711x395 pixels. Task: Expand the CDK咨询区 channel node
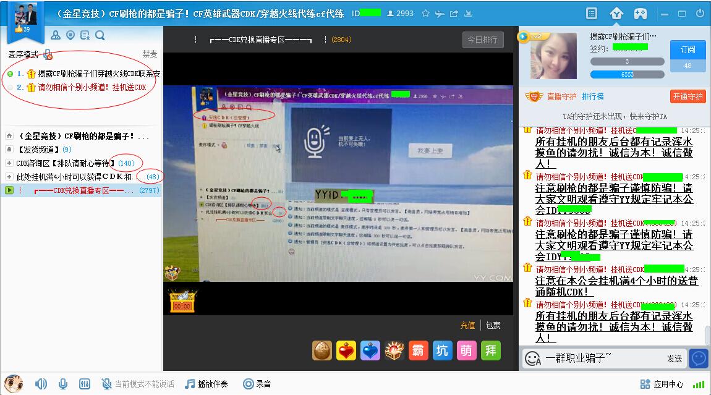9,163
